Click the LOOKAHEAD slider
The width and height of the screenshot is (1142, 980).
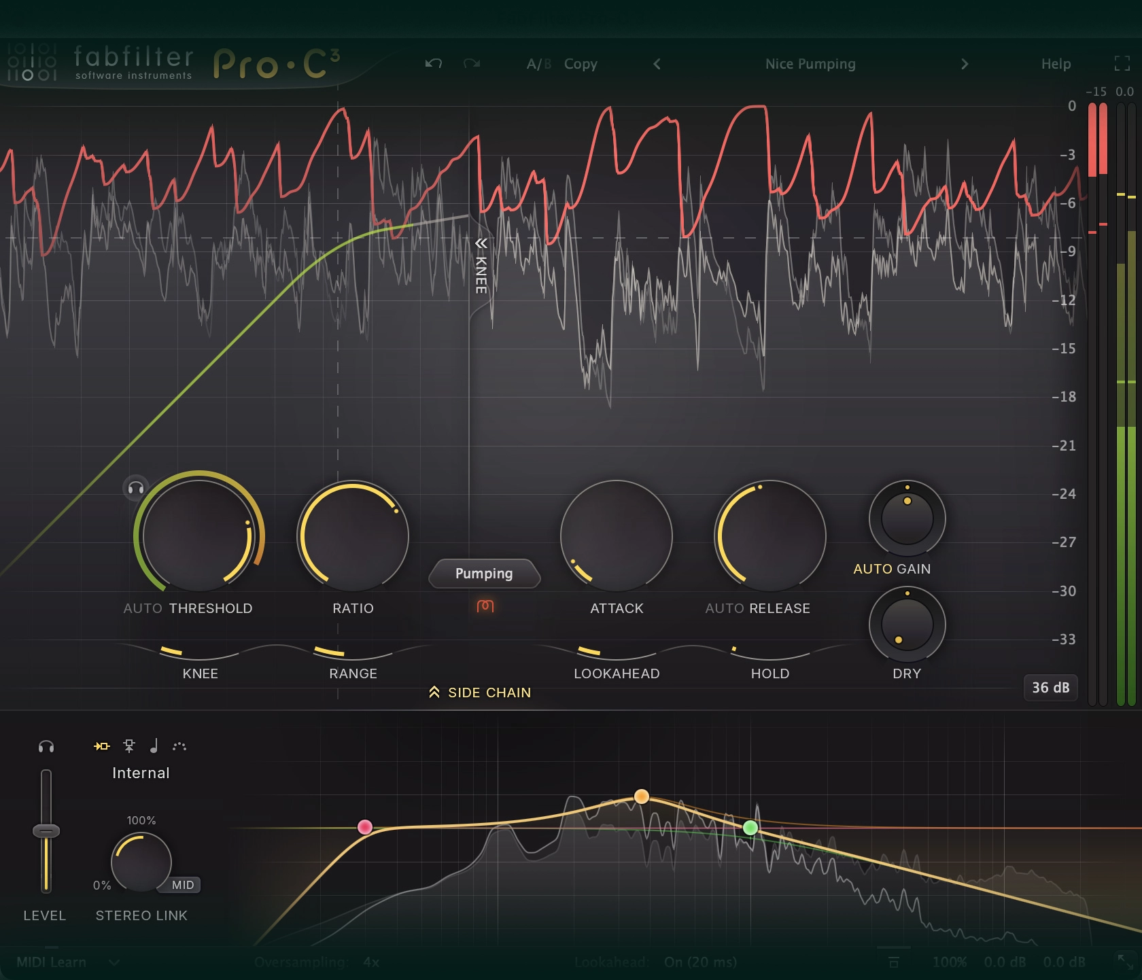click(617, 652)
